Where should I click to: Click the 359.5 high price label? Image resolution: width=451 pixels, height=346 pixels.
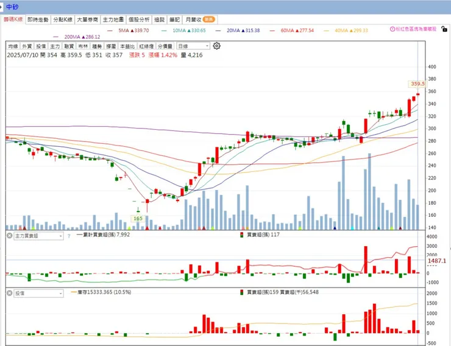pos(417,84)
